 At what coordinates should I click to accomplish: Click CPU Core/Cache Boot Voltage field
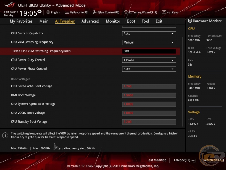149,86
